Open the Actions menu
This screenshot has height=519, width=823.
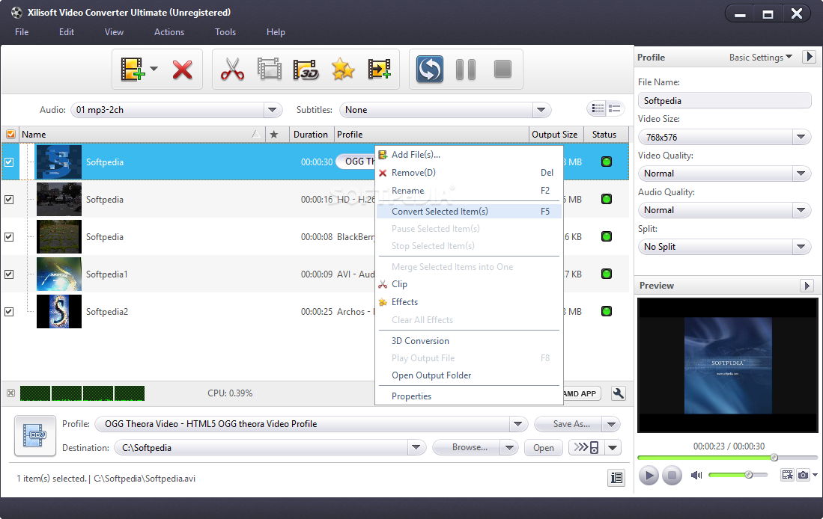(169, 32)
